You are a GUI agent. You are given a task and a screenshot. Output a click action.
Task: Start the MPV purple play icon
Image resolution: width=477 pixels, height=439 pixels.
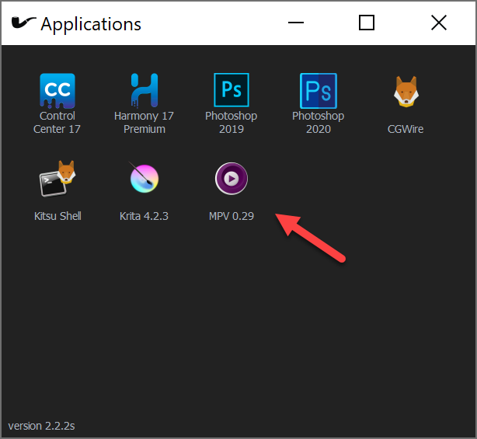coord(232,179)
